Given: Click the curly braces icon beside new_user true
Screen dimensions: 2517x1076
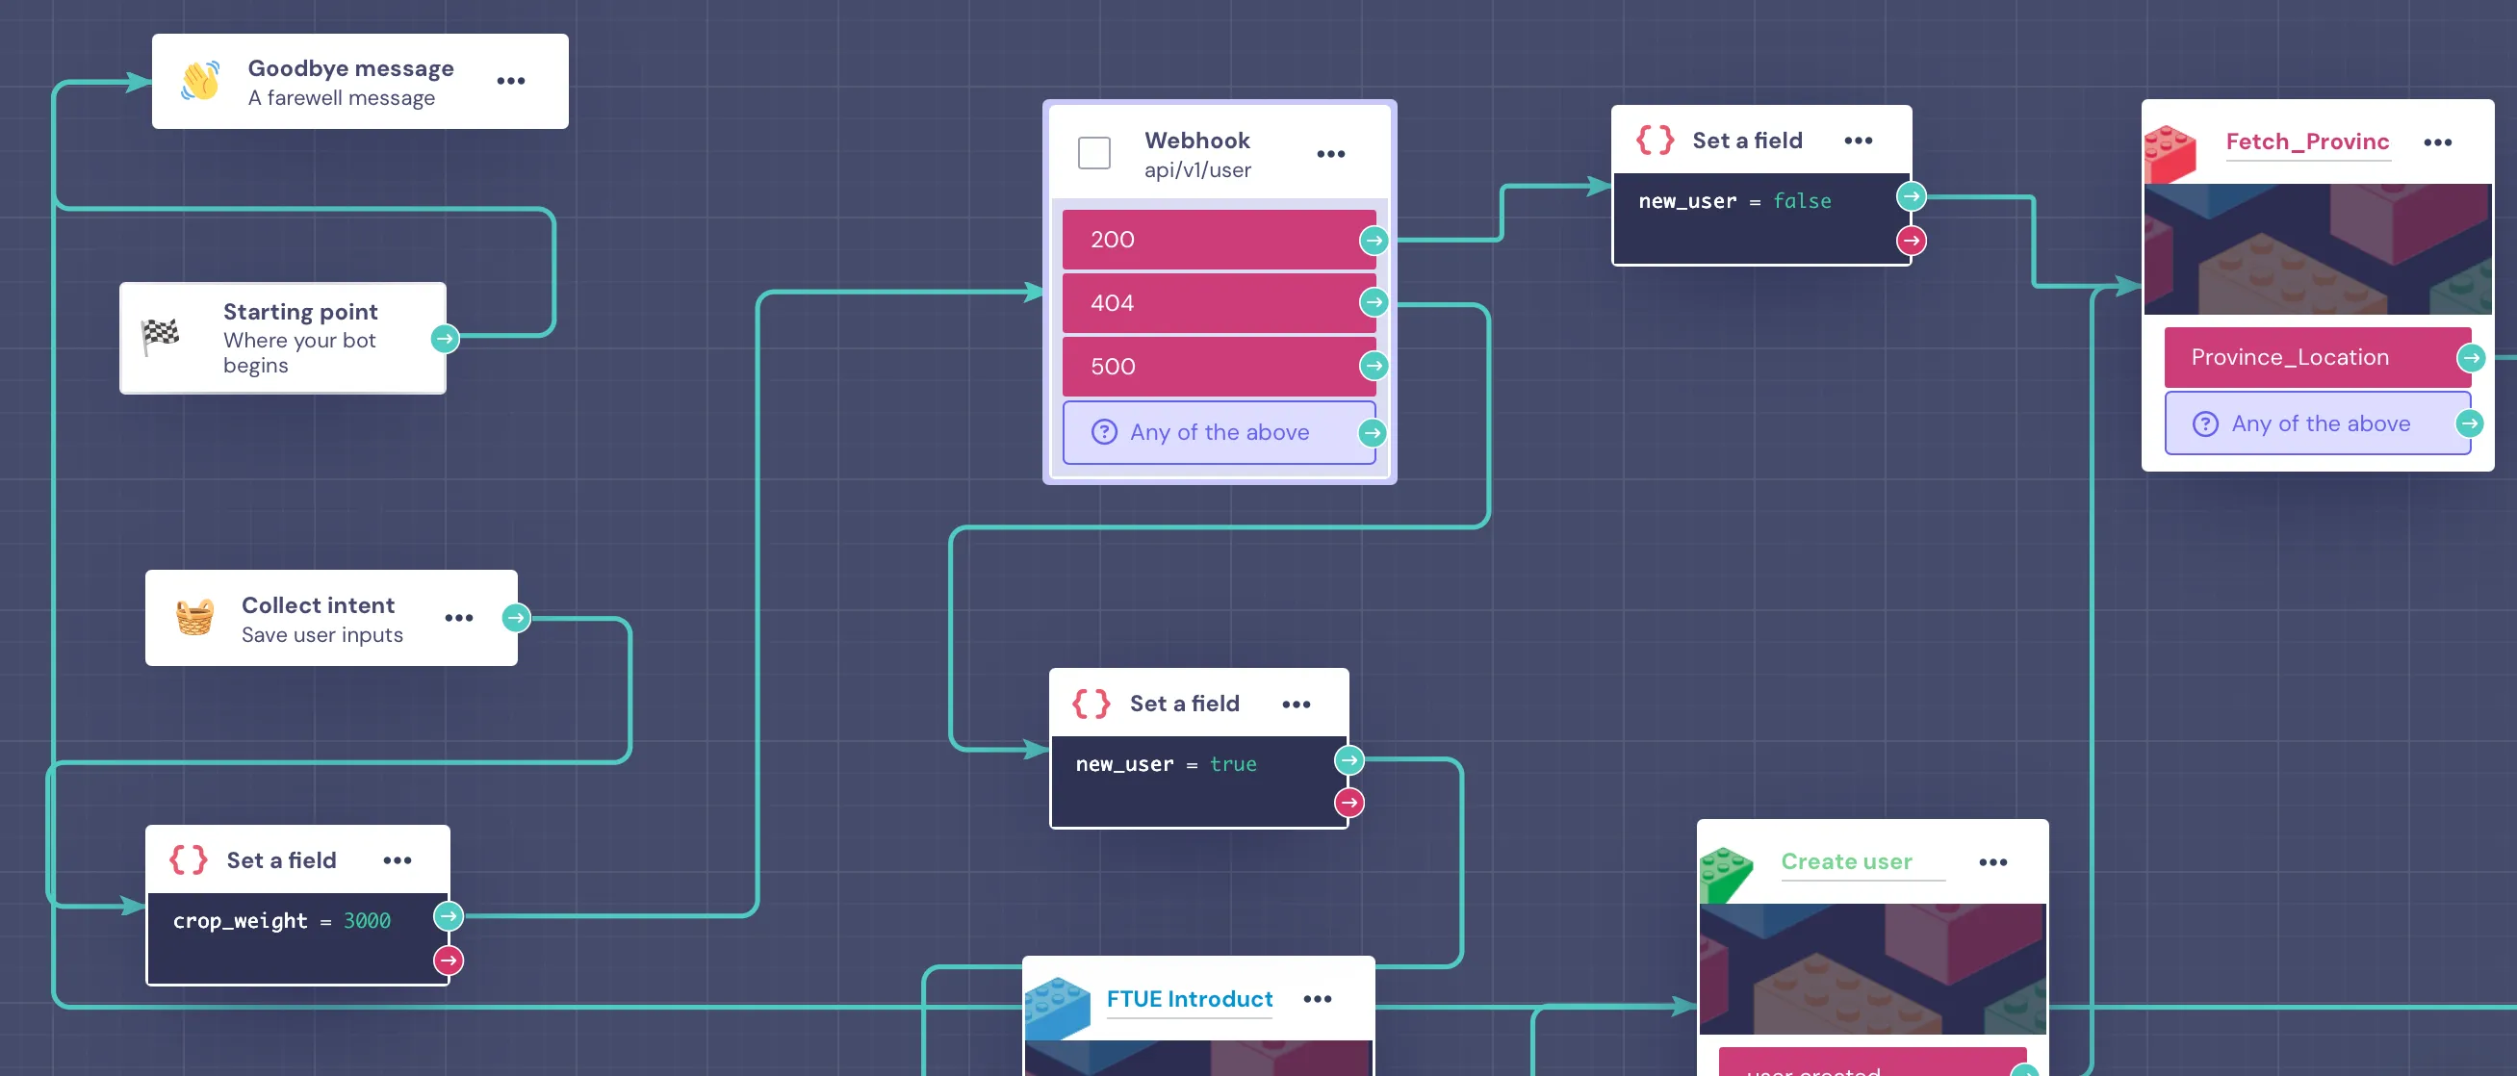Looking at the screenshot, I should 1090,703.
